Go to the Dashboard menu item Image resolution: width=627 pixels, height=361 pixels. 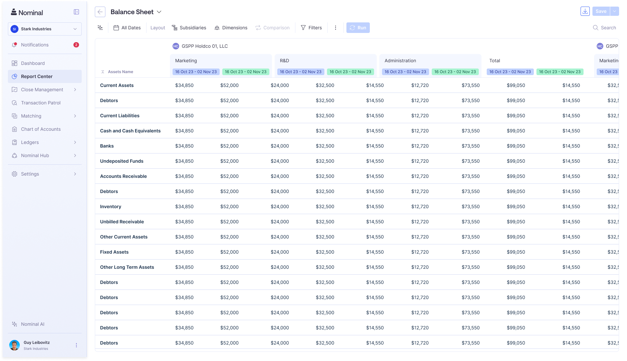pos(33,63)
